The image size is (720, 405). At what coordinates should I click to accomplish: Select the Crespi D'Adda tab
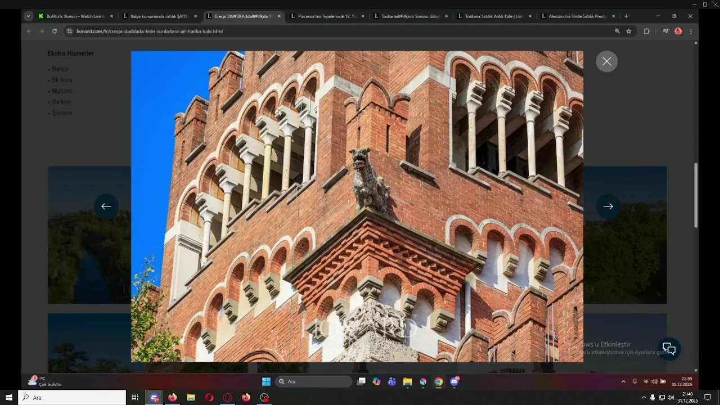243,16
